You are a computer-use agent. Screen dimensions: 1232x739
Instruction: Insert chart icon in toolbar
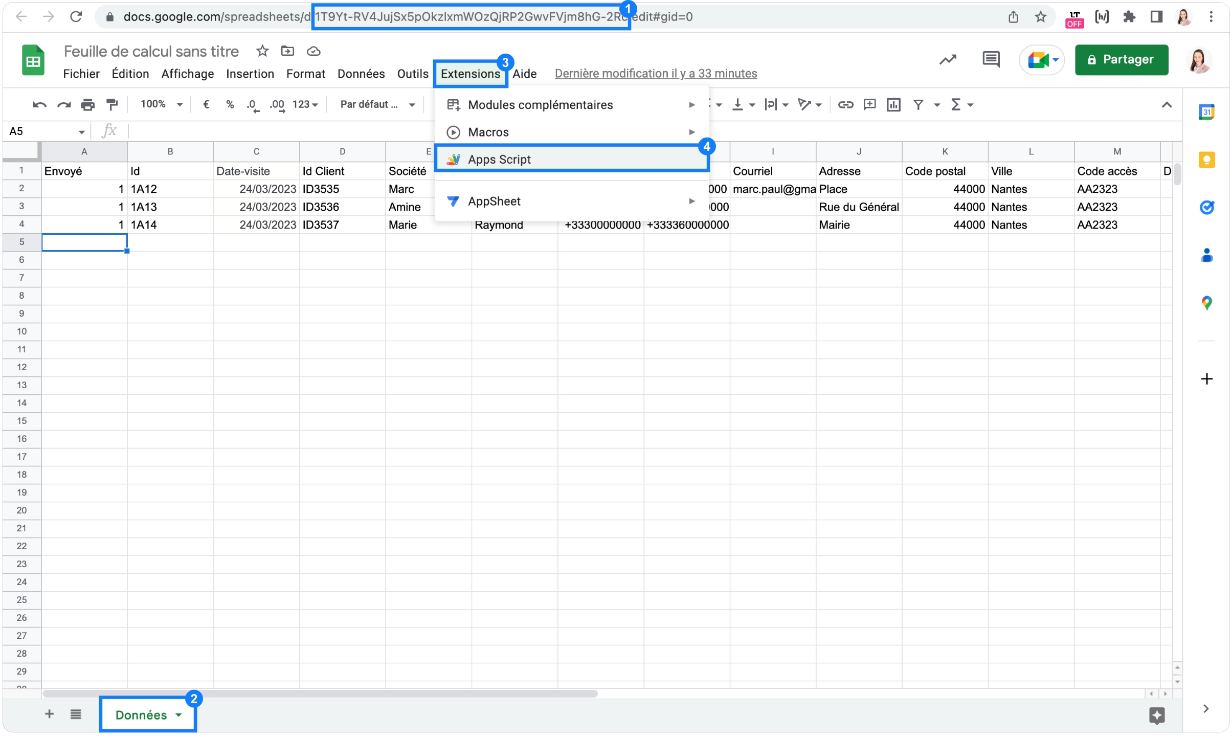(893, 105)
